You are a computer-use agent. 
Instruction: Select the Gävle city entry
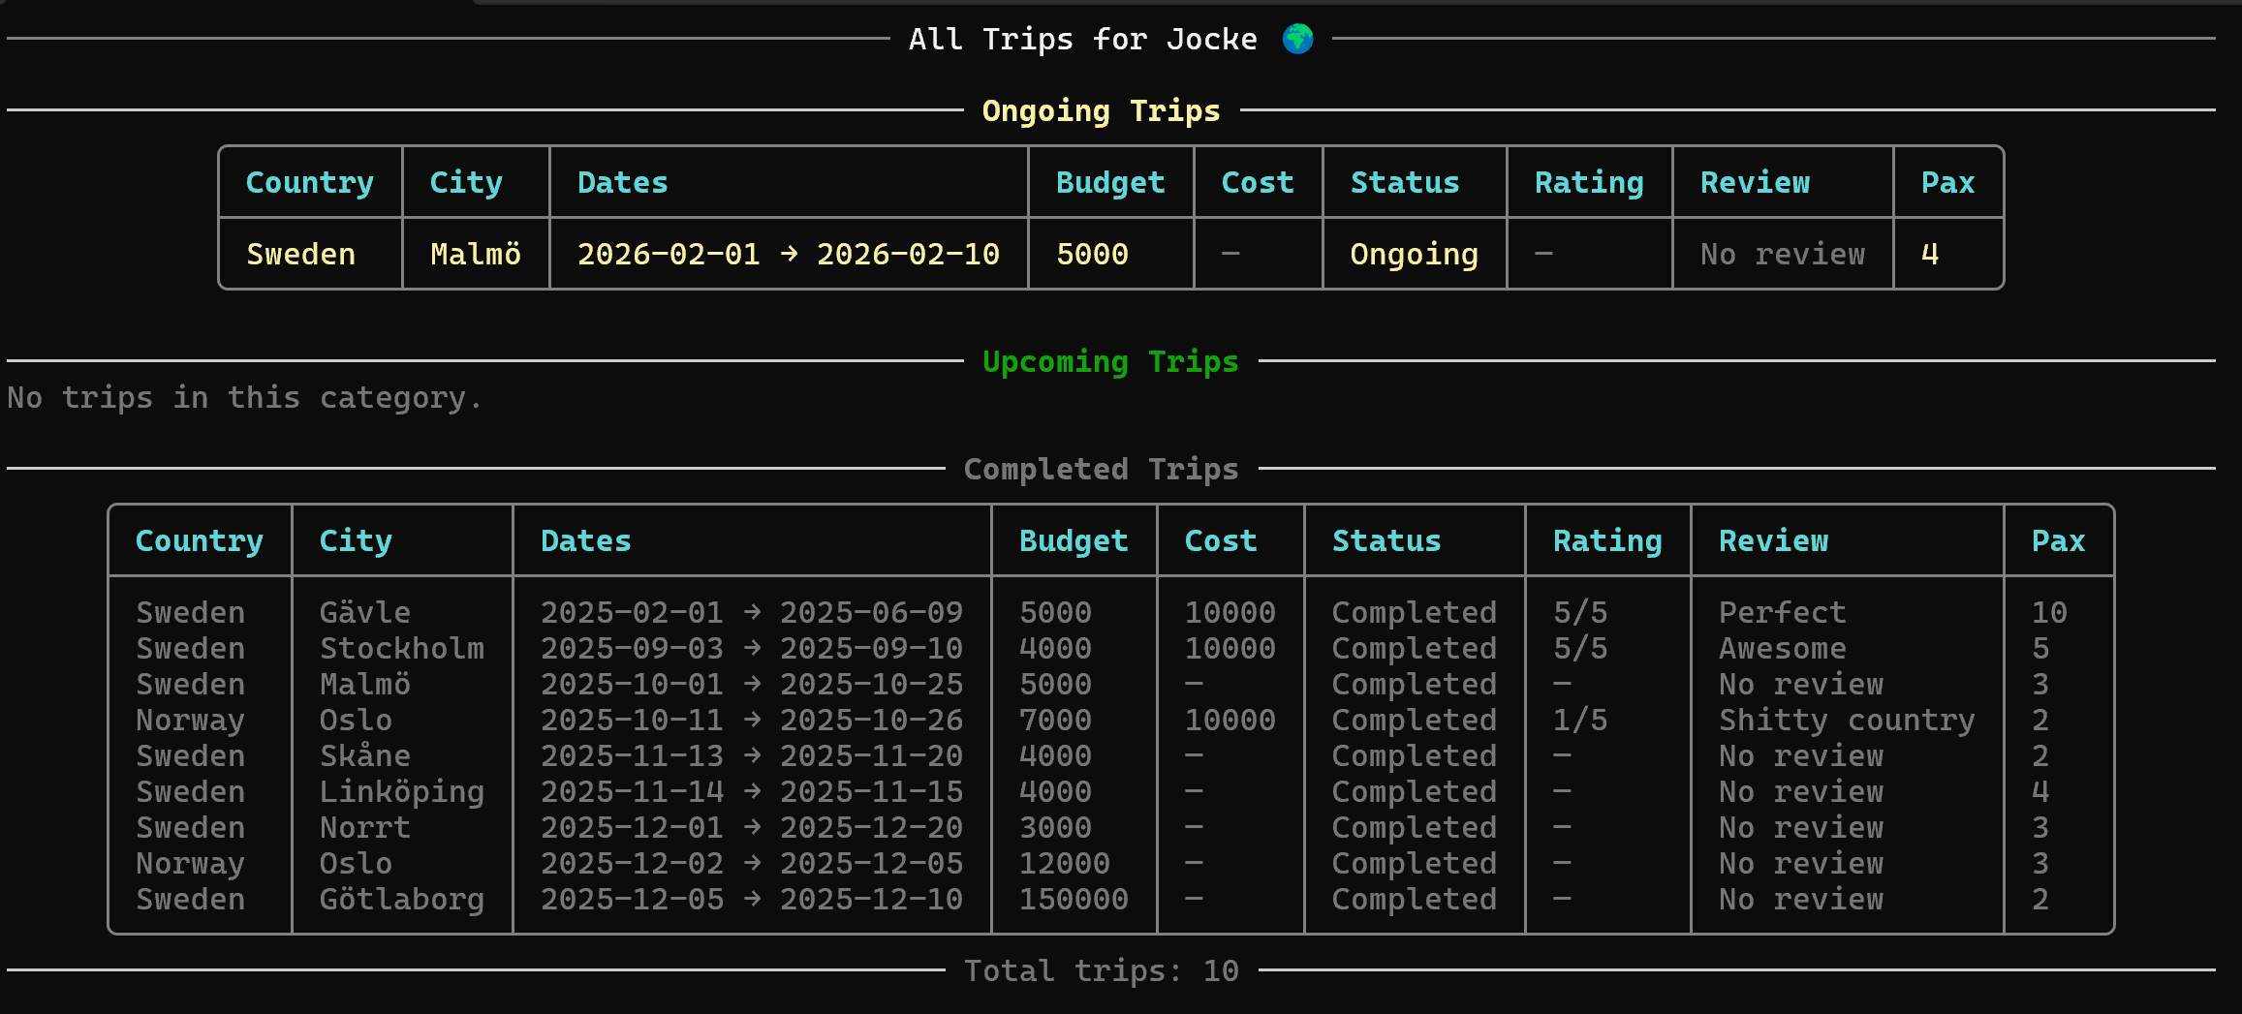pos(365,612)
